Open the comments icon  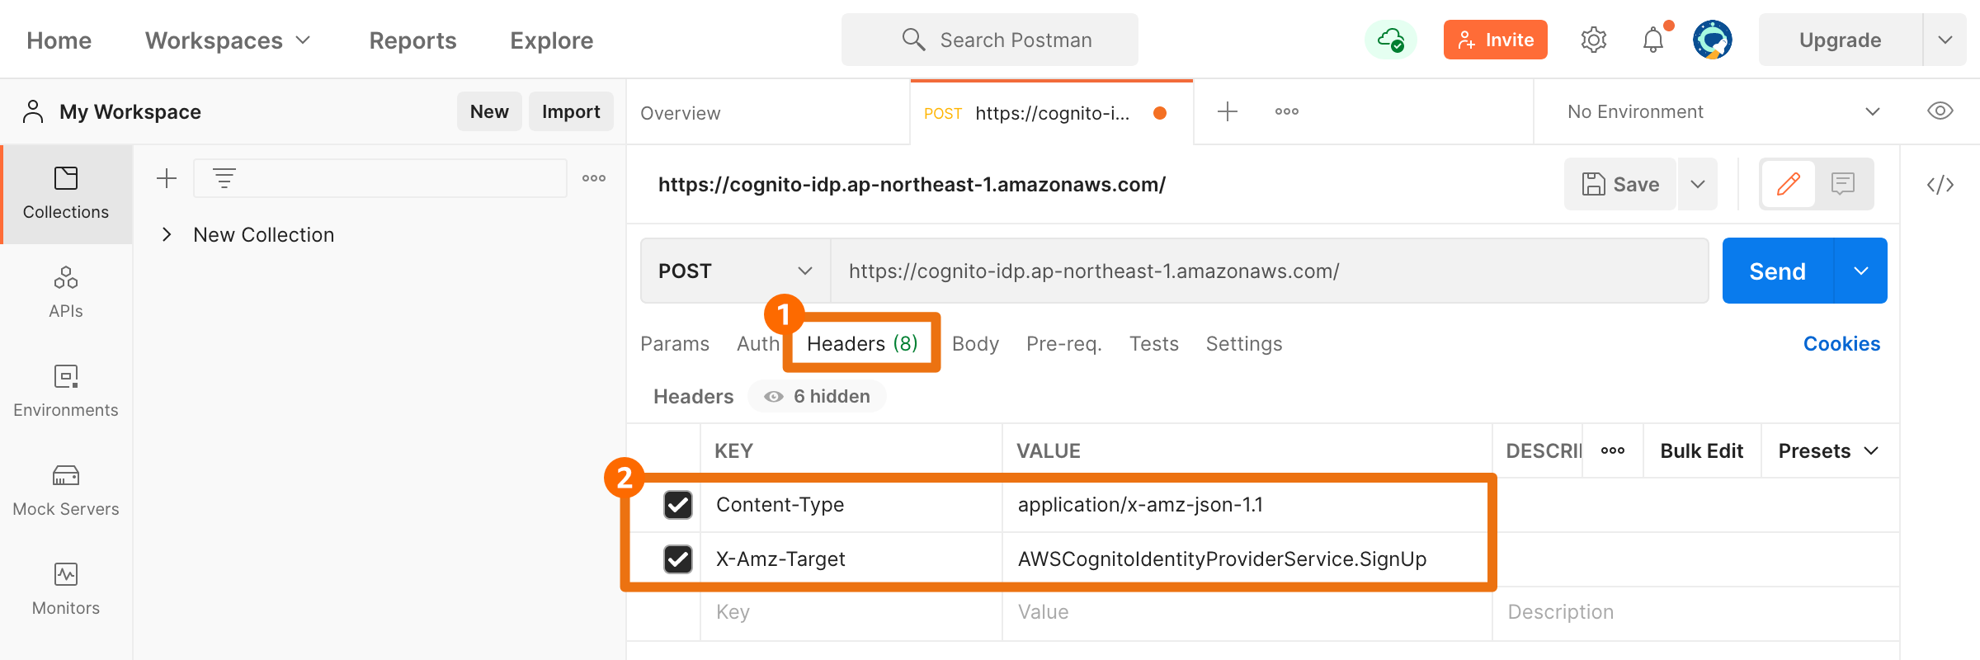[1843, 184]
